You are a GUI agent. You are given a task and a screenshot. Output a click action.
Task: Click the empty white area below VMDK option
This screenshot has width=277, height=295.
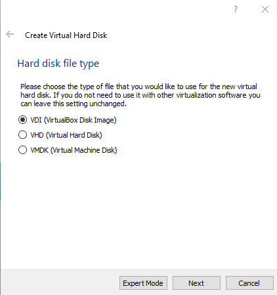138,210
